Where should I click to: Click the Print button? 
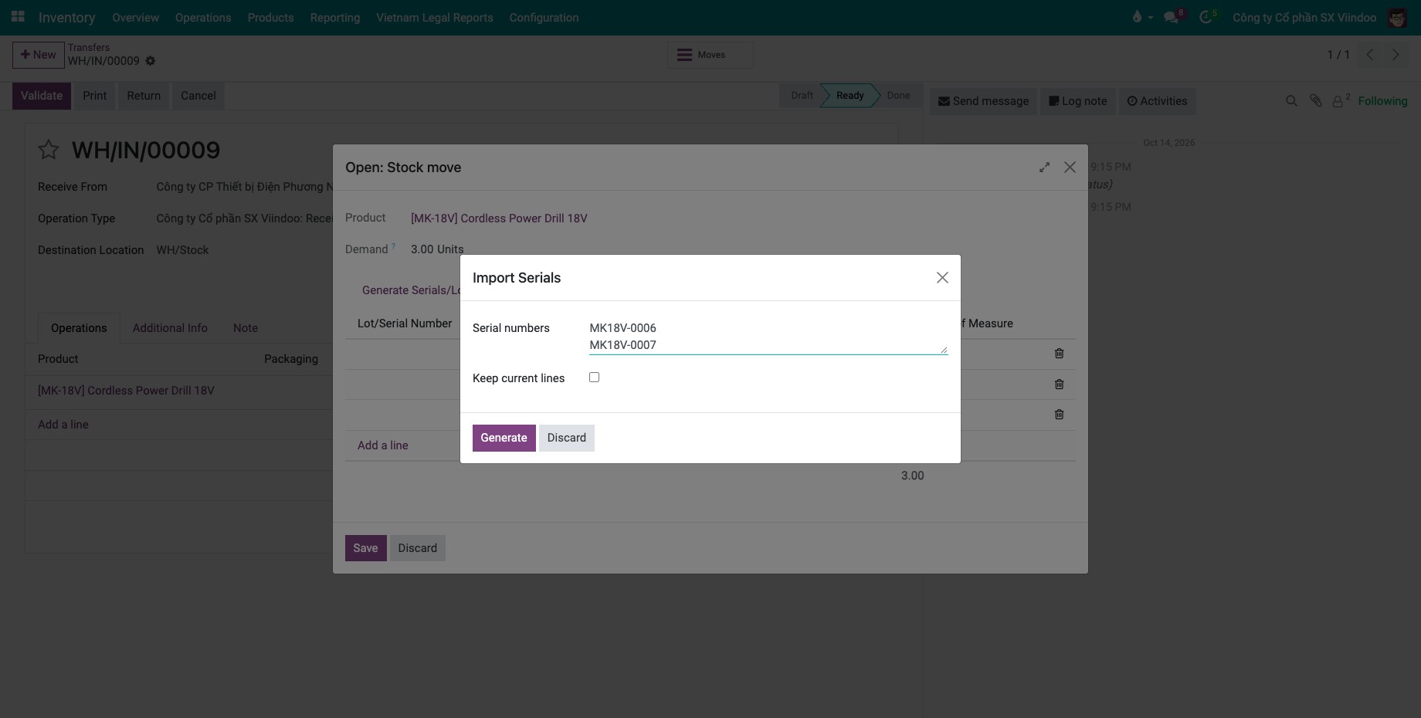(95, 96)
